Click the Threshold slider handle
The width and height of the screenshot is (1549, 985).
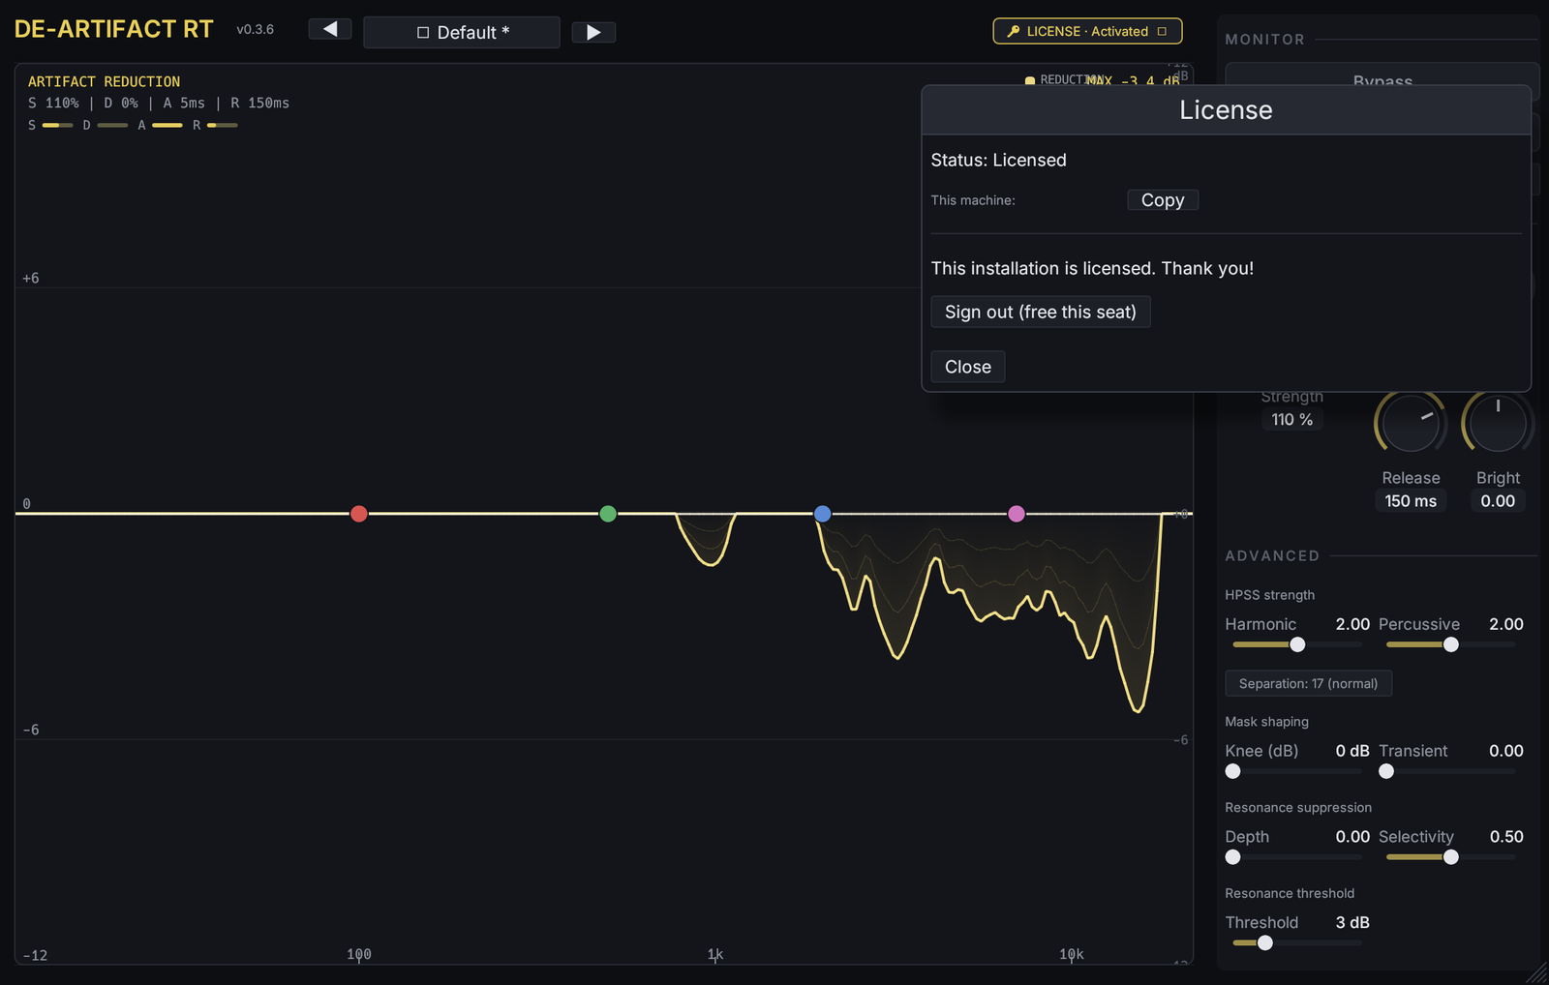1265,943
